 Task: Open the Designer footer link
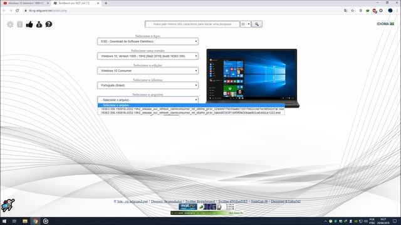286,201
